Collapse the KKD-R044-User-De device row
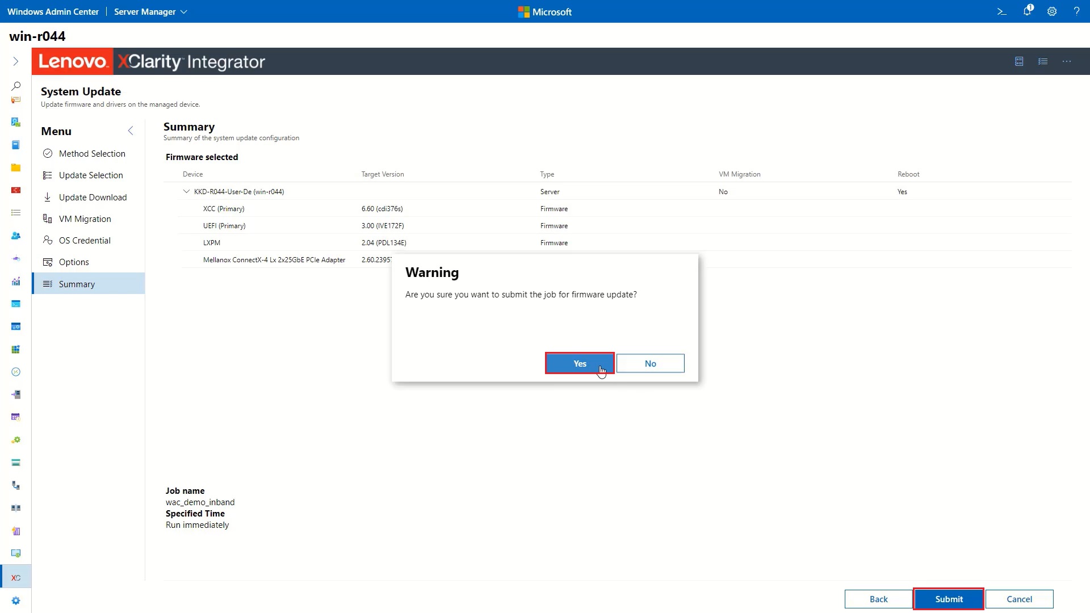 tap(186, 191)
